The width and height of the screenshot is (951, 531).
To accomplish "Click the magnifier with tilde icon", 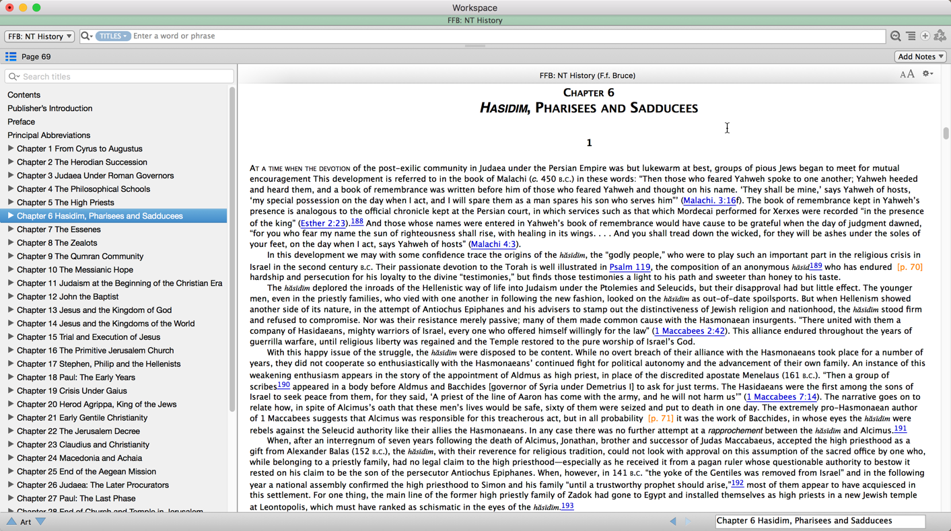I will pos(895,36).
